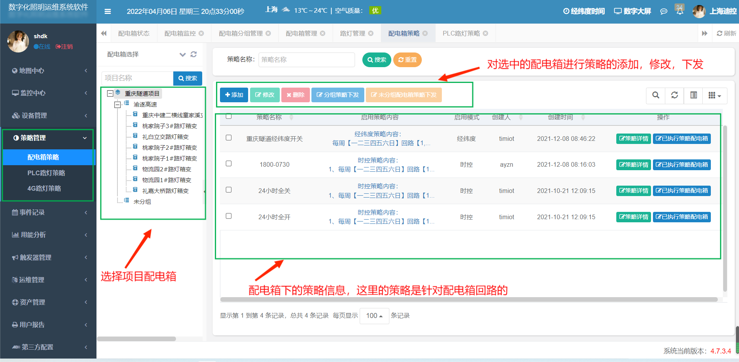This screenshot has height=362, width=739.
Task: Click the blue 添加 button
Action: (234, 95)
